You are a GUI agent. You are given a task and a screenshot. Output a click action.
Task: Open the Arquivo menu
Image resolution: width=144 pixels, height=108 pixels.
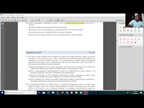coord(3,17)
